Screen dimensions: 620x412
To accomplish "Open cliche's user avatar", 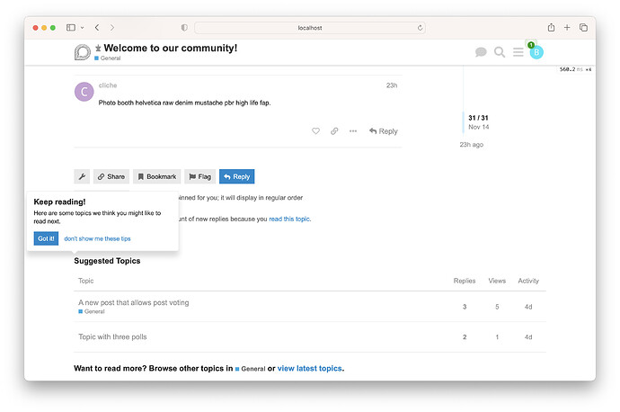I will coord(84,92).
